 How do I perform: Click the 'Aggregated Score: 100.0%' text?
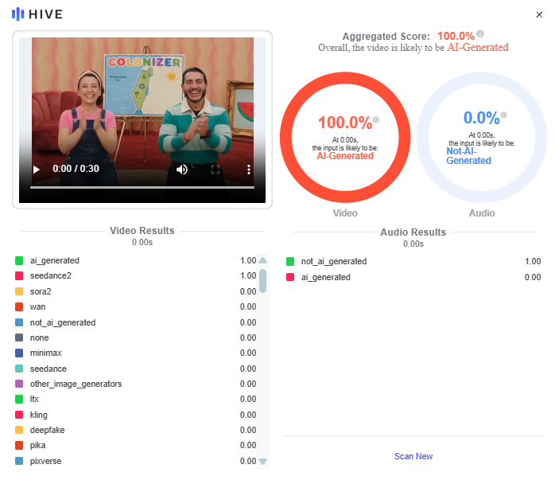click(x=409, y=36)
